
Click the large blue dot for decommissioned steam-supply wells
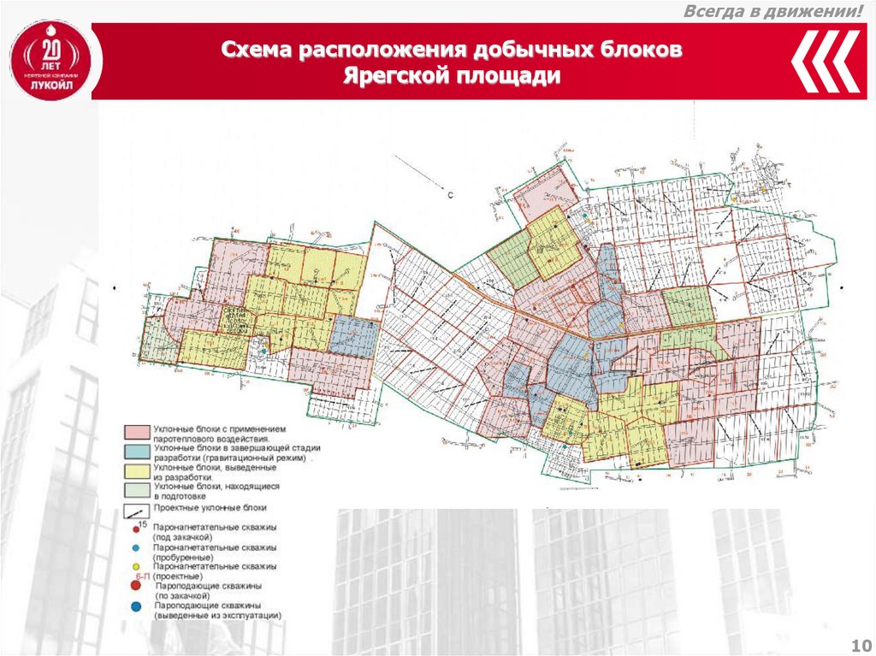pyautogui.click(x=136, y=607)
